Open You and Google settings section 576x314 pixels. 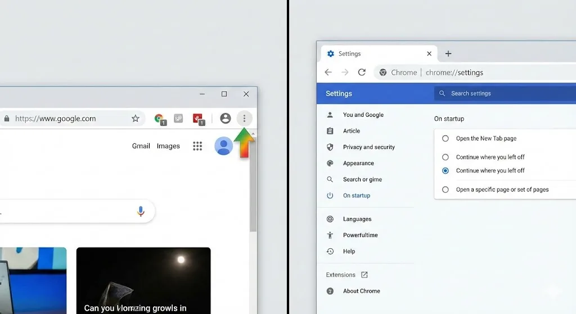point(363,115)
